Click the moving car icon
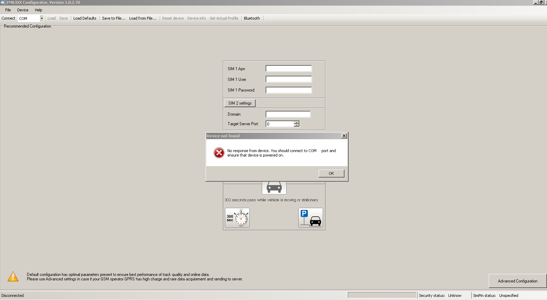547x300 pixels. pos(274,187)
